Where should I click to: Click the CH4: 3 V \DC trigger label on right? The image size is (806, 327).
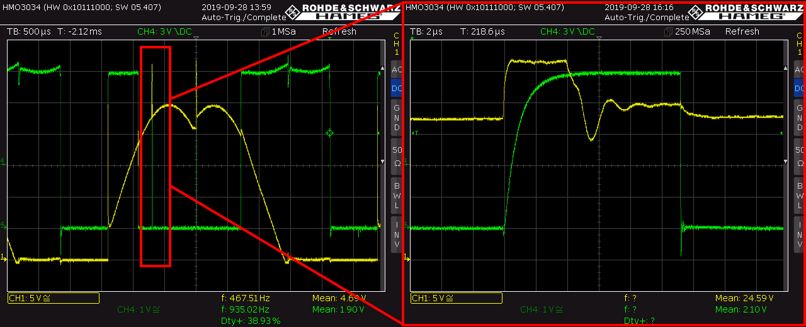point(567,31)
